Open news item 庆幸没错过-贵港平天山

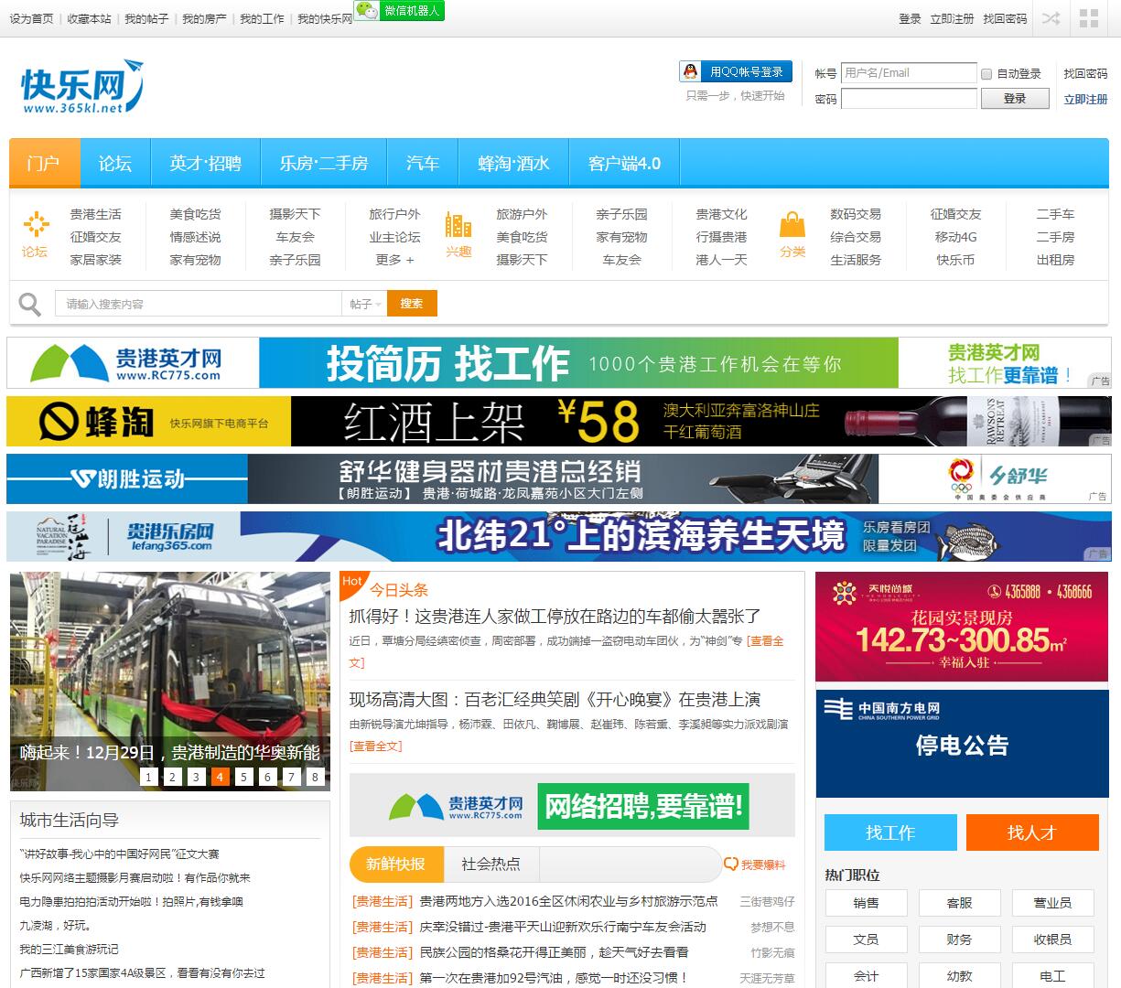pos(563,927)
